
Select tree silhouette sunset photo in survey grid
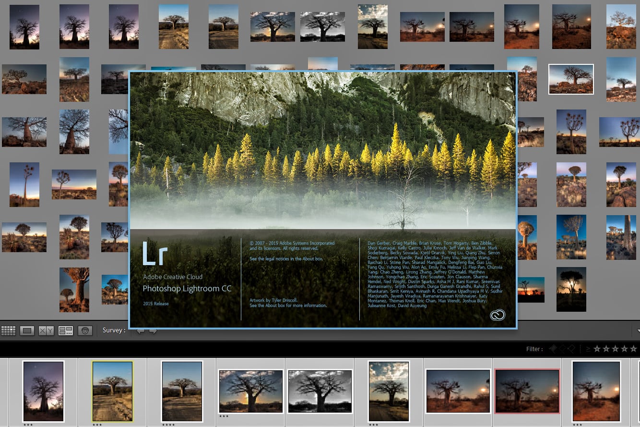pos(571,289)
